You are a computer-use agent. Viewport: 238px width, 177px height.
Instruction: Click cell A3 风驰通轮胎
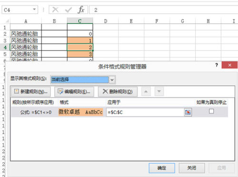point(26,40)
